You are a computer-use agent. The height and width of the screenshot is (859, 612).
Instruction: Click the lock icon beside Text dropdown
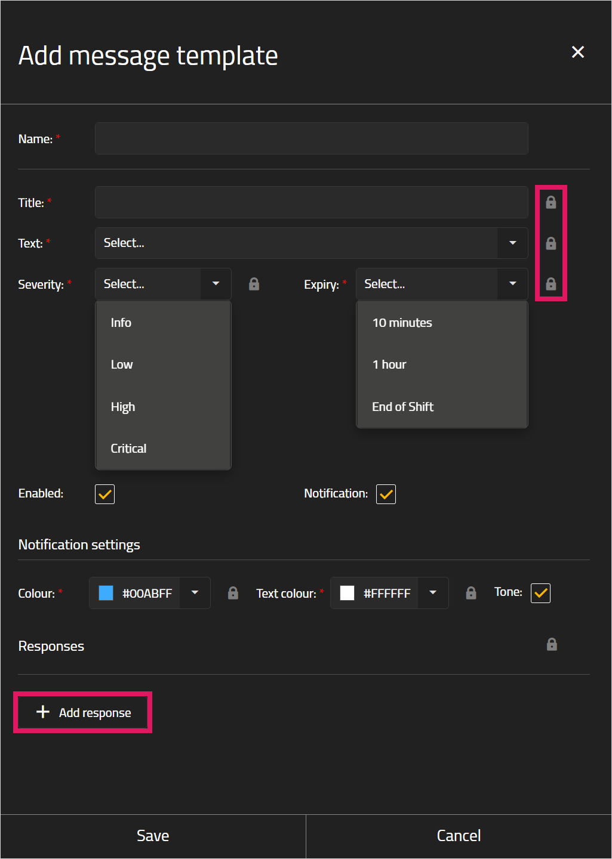tap(551, 243)
